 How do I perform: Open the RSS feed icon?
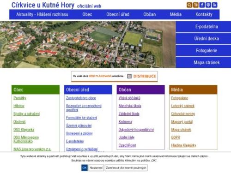[214, 5]
